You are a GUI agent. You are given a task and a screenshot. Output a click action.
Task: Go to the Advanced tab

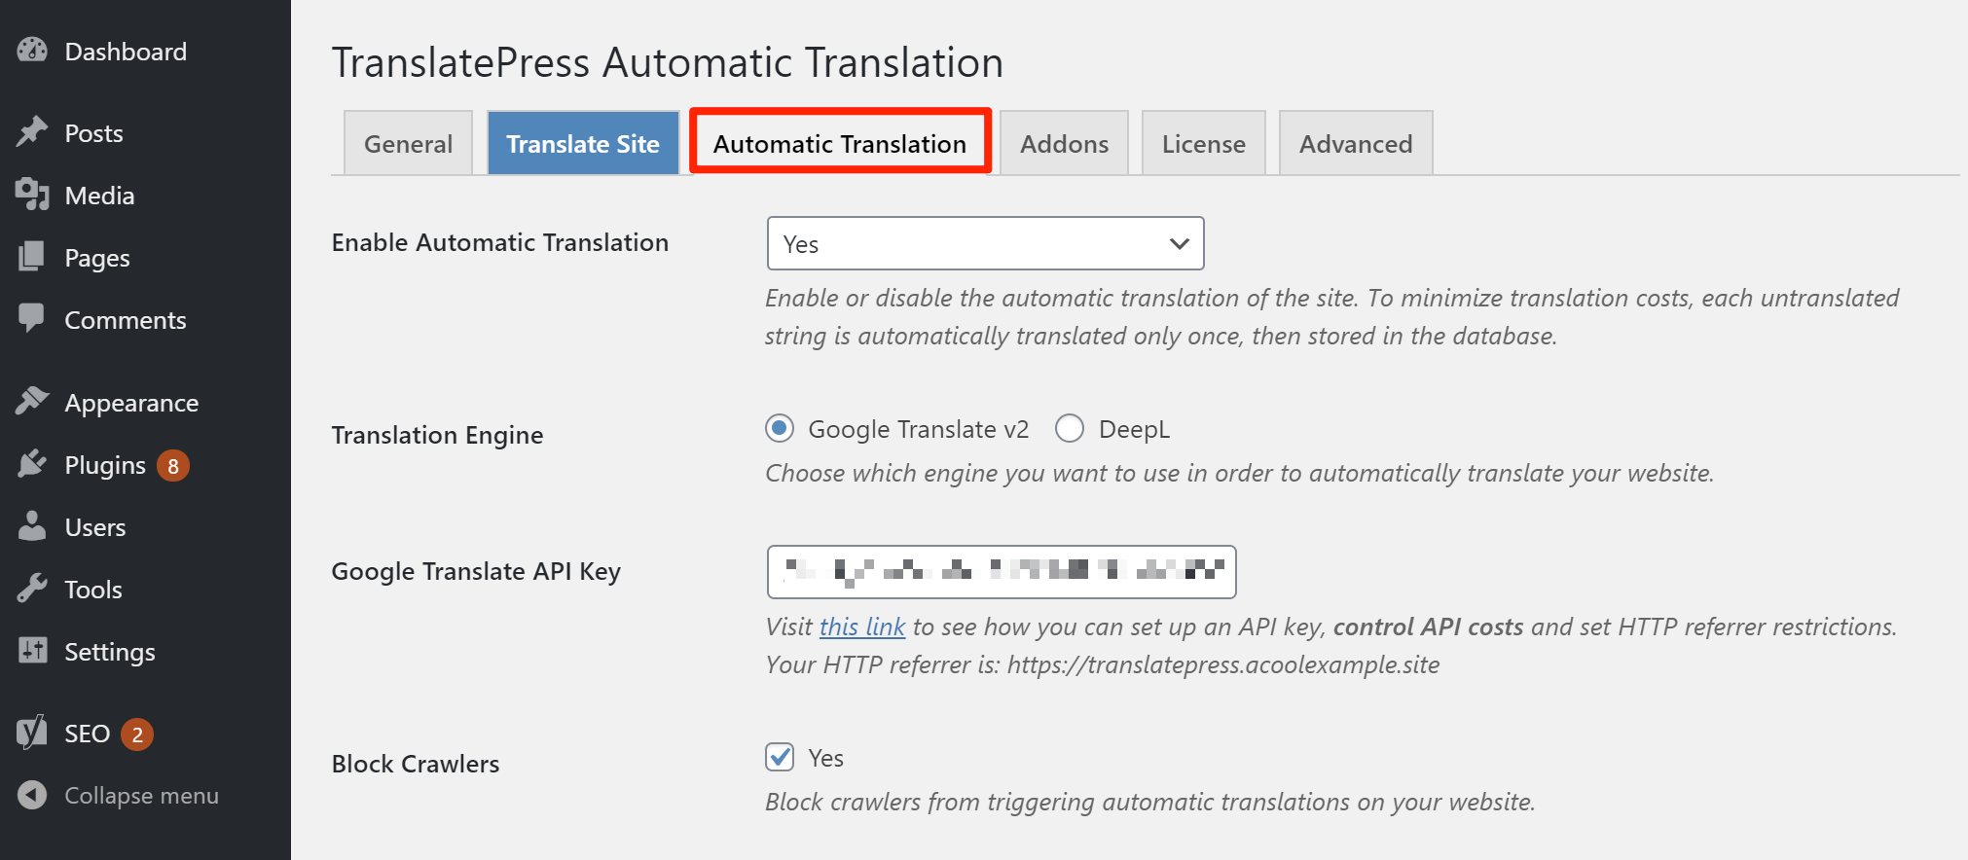(1356, 143)
